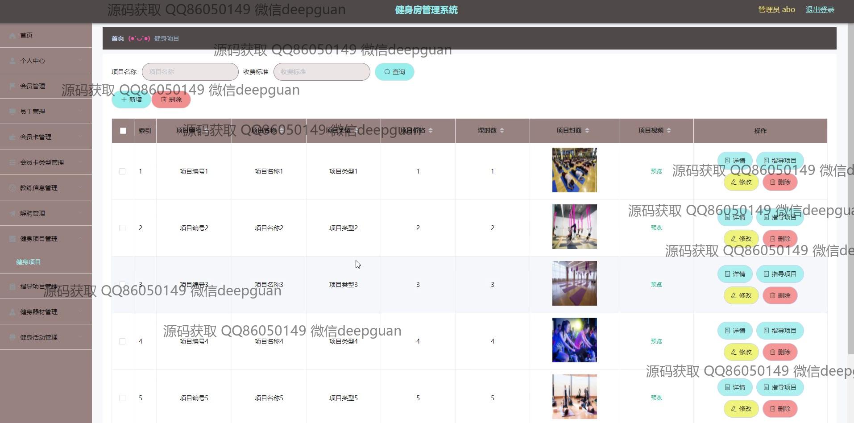854x423 pixels.
Task: Click 修改 to edit 项目名称4
Action: pyautogui.click(x=741, y=352)
